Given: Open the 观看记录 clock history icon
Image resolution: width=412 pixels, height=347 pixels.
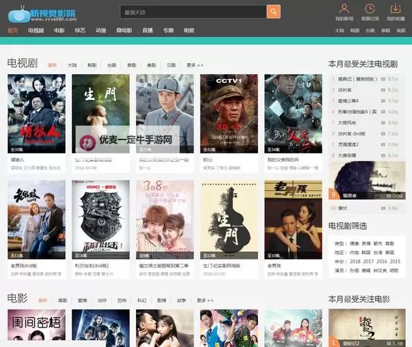Looking at the screenshot, I should [370, 8].
